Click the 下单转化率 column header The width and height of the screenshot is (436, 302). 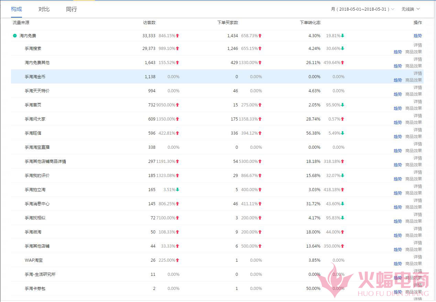coord(310,23)
